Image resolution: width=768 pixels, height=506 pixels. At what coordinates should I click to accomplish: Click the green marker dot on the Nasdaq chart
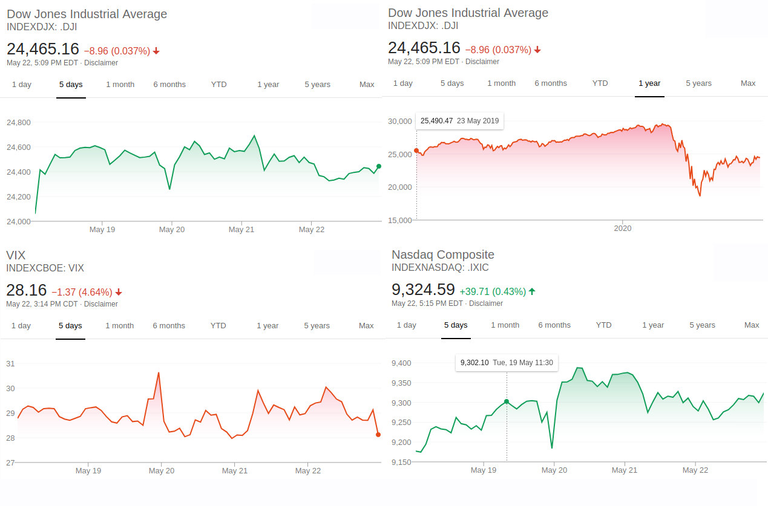click(507, 401)
